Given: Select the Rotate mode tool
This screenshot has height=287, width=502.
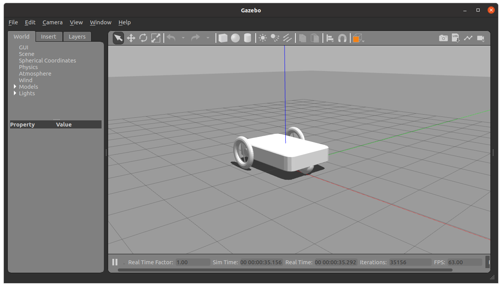Looking at the screenshot, I should [143, 38].
